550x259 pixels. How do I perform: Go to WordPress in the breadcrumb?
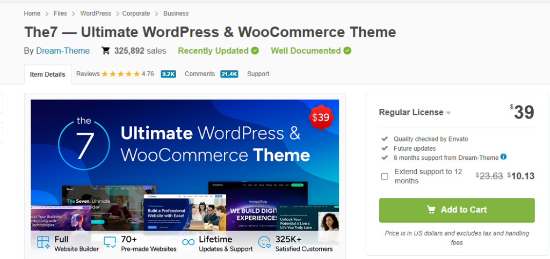tap(96, 13)
